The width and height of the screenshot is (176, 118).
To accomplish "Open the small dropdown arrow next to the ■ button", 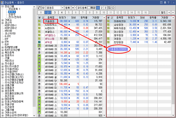I will [76, 8].
